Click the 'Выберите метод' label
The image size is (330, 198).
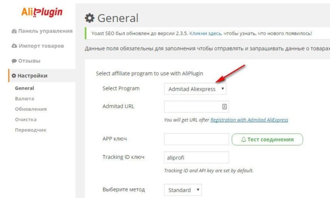tap(124, 190)
